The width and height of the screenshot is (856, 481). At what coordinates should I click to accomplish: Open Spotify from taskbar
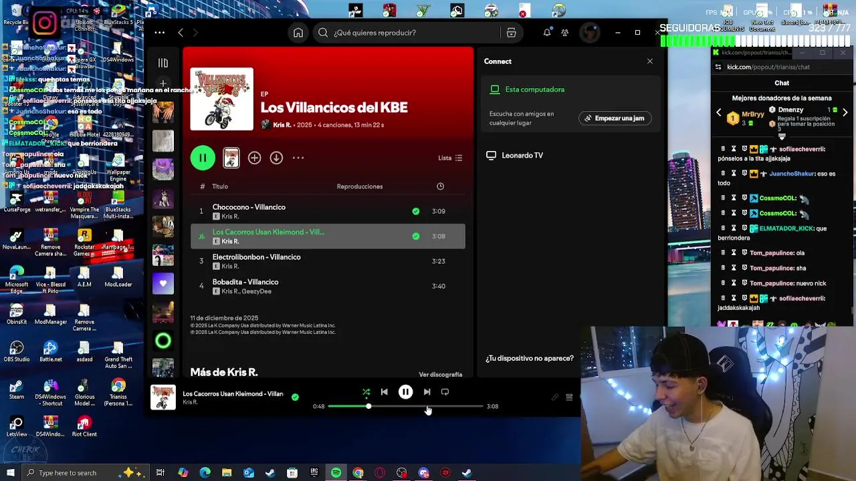(x=336, y=473)
